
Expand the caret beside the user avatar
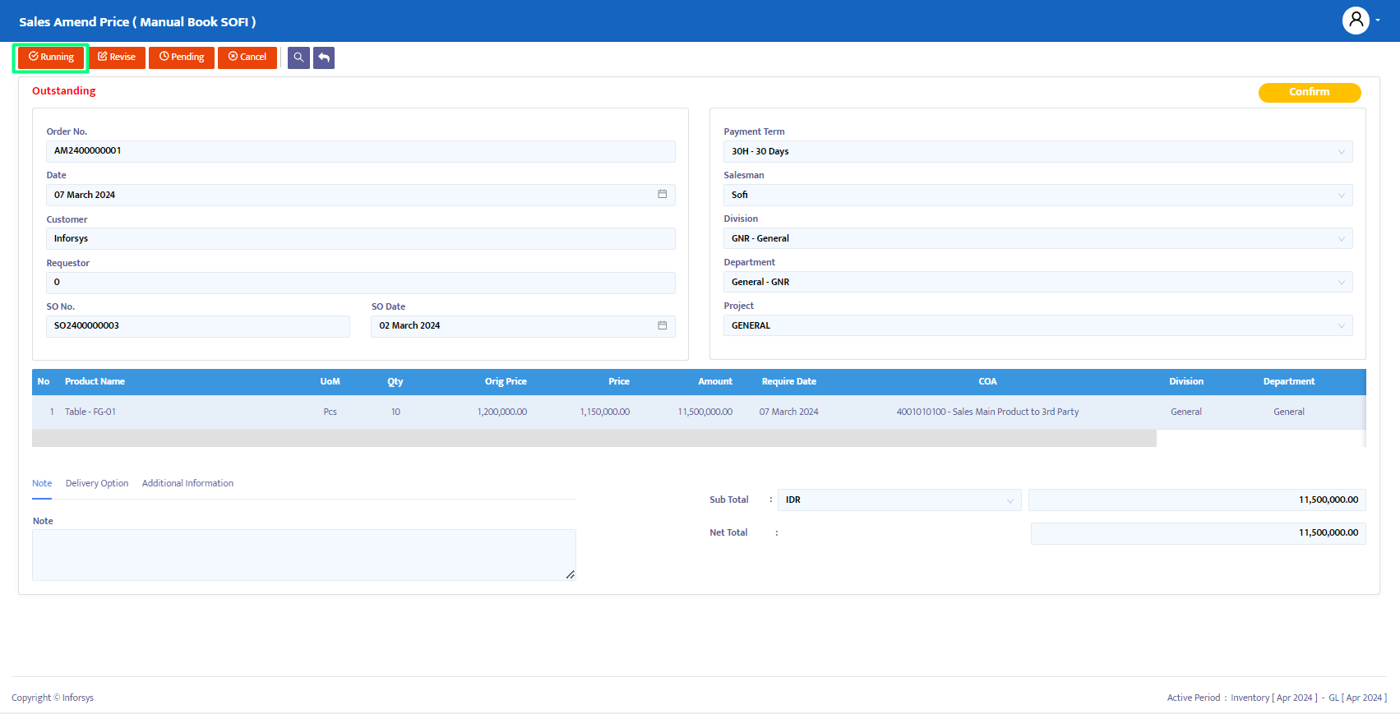tap(1378, 21)
